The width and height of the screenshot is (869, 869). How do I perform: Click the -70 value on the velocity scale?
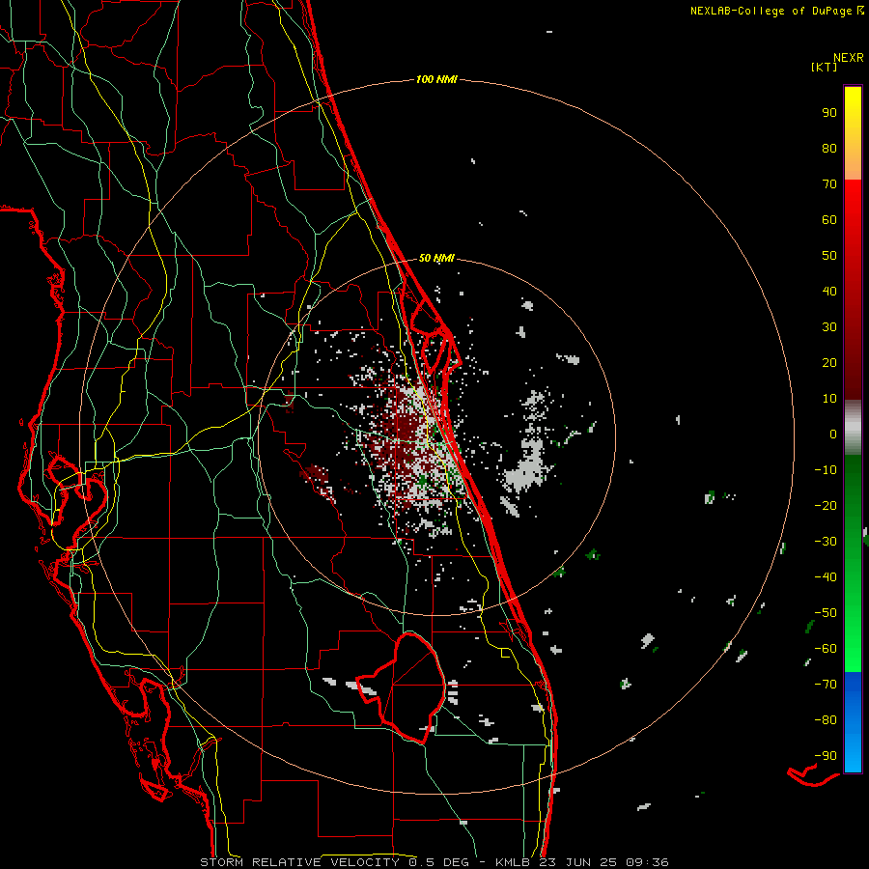826,685
